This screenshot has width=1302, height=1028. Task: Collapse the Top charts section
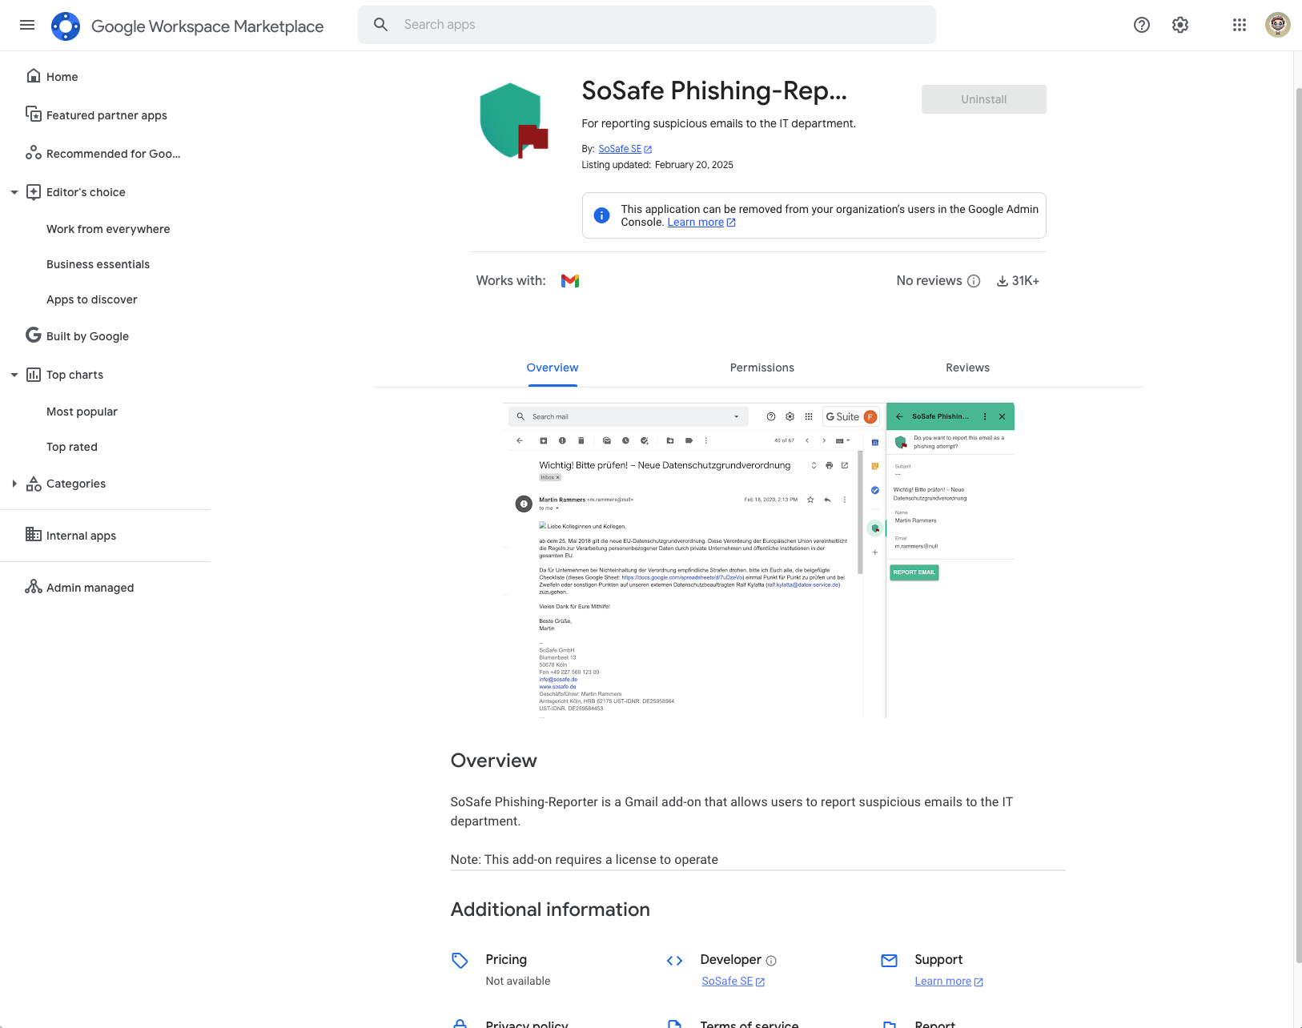[14, 375]
